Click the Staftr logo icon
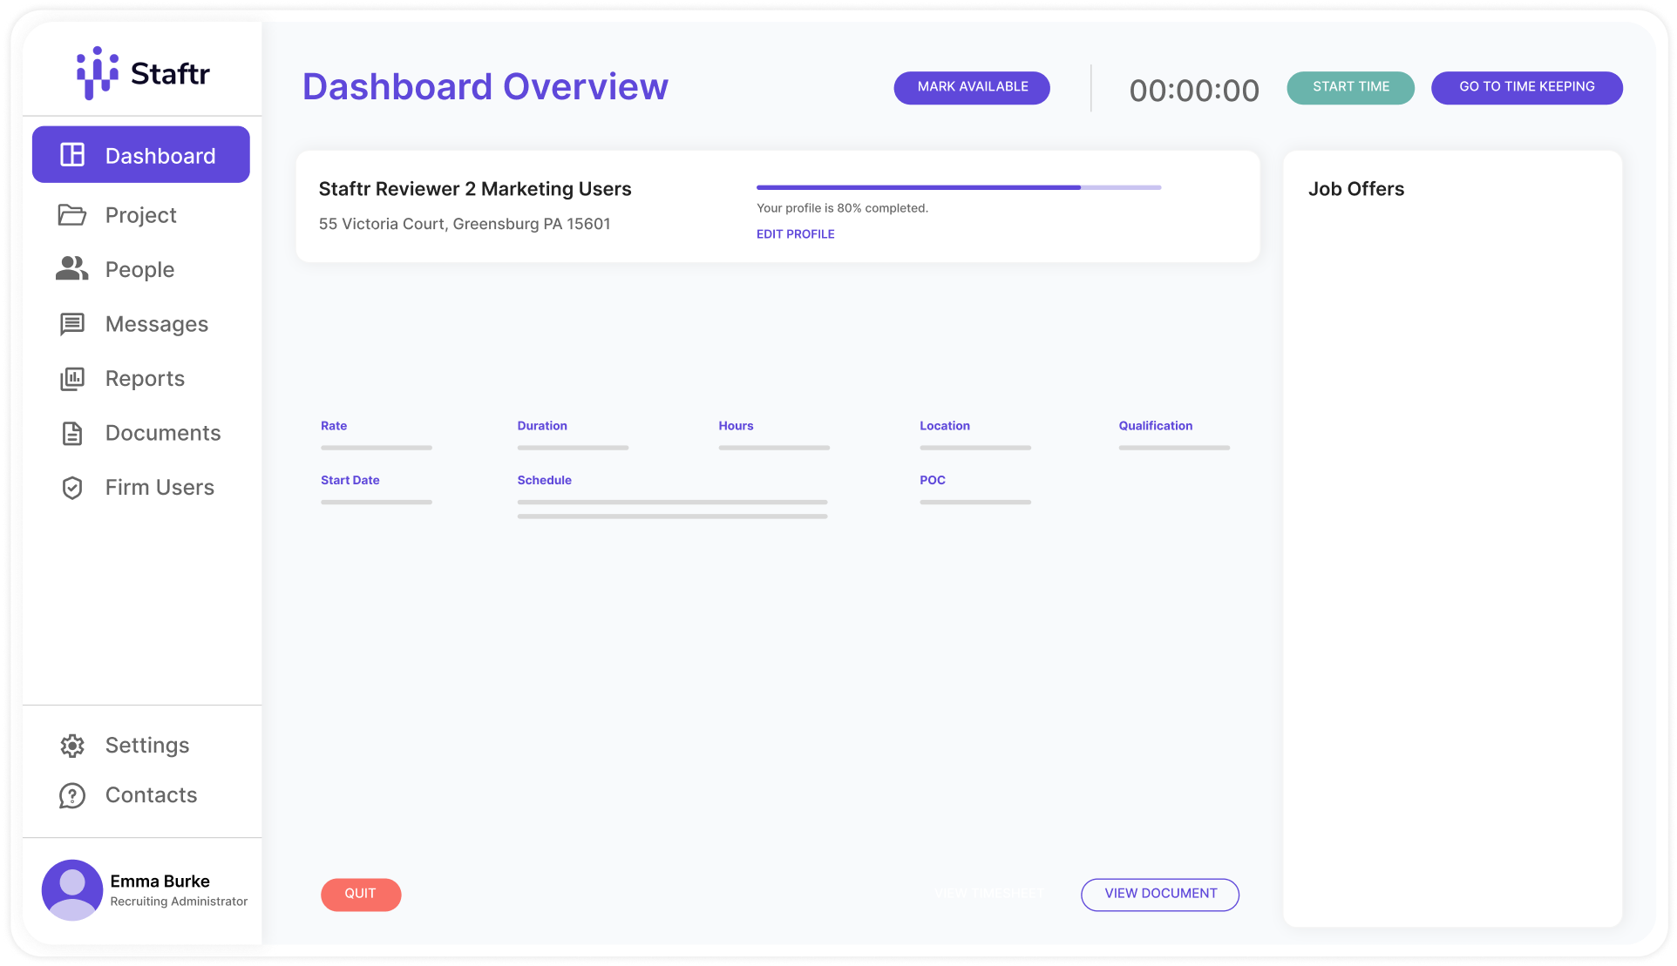This screenshot has height=966, width=1677. tap(98, 73)
